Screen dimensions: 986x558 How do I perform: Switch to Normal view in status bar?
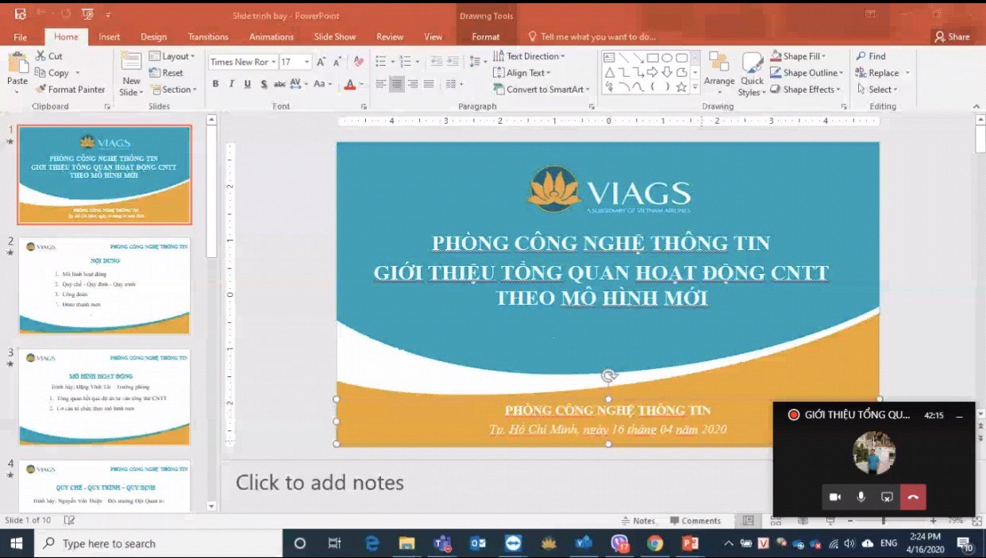click(748, 521)
